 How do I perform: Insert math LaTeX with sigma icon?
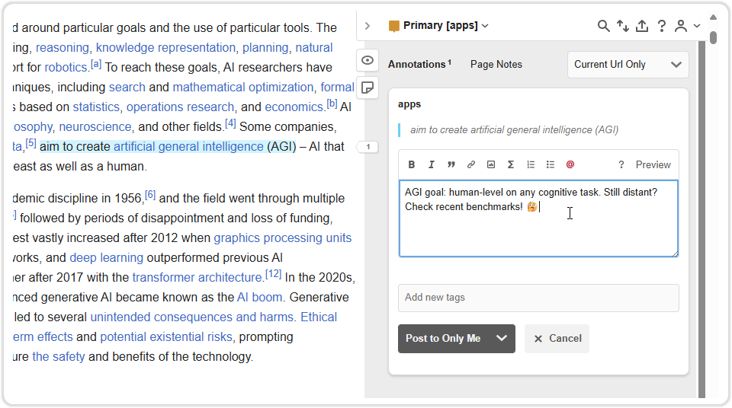tap(511, 164)
